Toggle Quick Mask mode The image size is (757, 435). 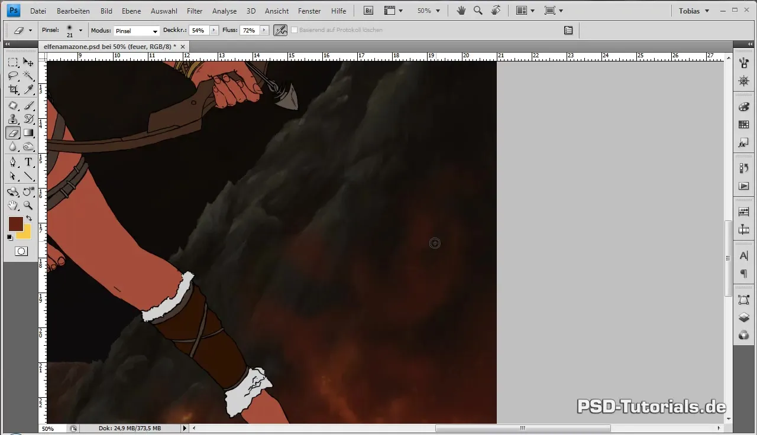(21, 251)
